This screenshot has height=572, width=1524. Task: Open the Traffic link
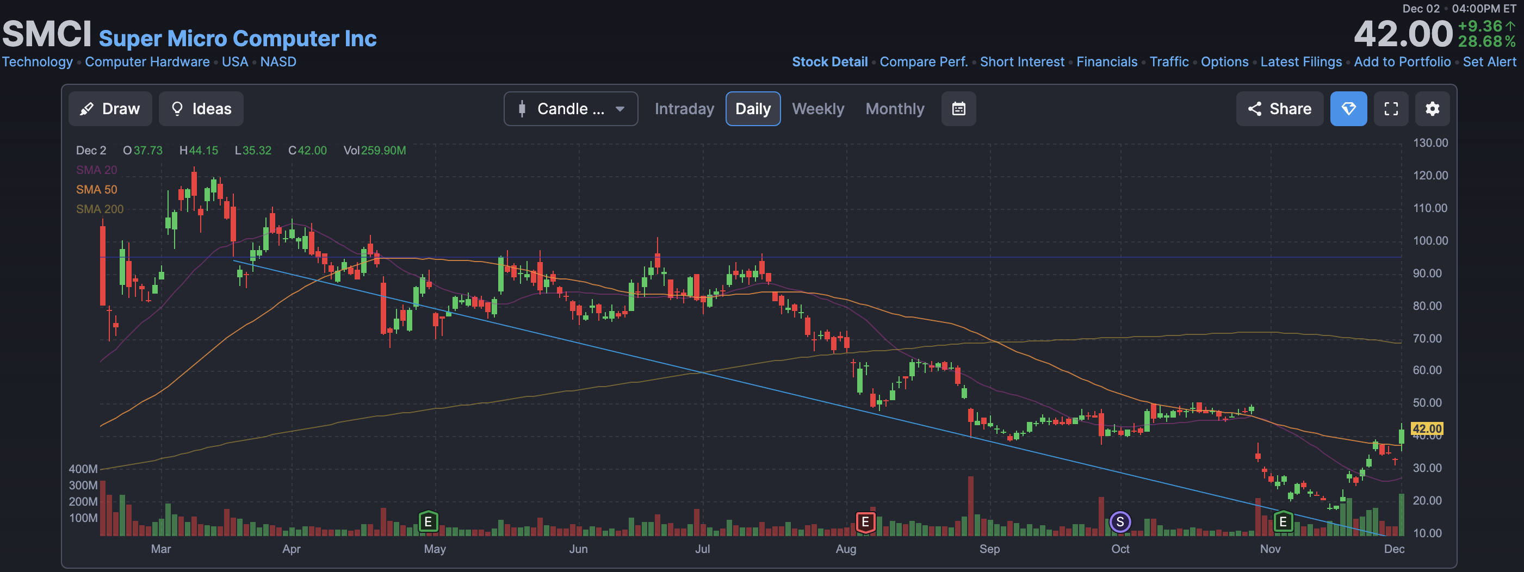(1169, 61)
